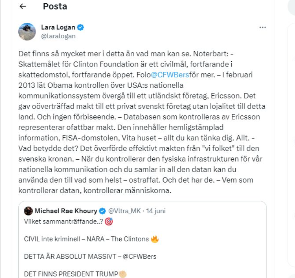This screenshot has height=278, width=295.
Task: Open the three-dot options menu on the post
Action: (x=262, y=26)
